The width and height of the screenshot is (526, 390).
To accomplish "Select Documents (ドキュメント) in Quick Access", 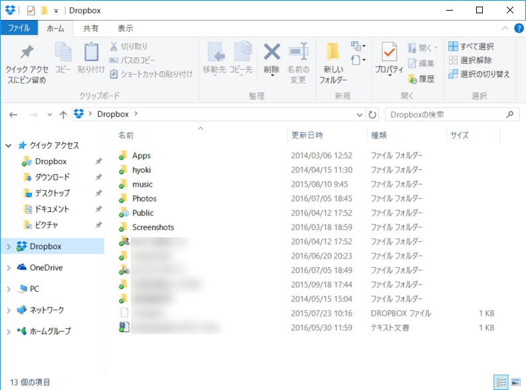I will coord(52,209).
